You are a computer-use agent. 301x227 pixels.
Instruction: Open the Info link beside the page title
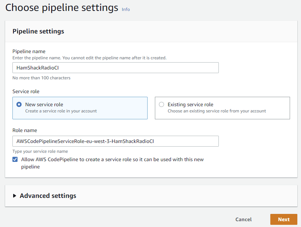tap(126, 9)
